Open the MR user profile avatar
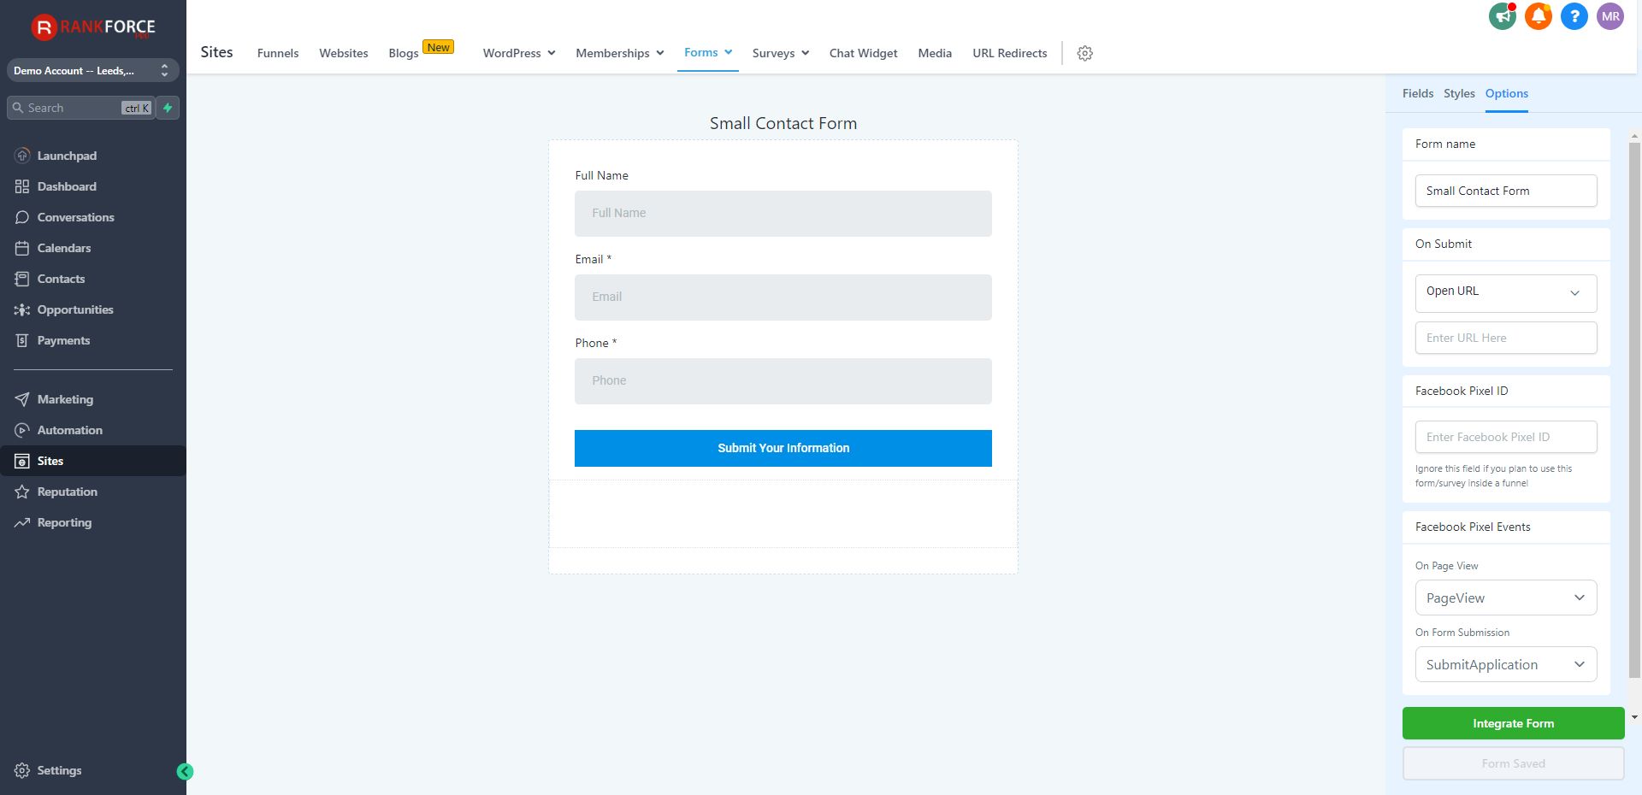This screenshot has width=1642, height=795. pyautogui.click(x=1610, y=16)
